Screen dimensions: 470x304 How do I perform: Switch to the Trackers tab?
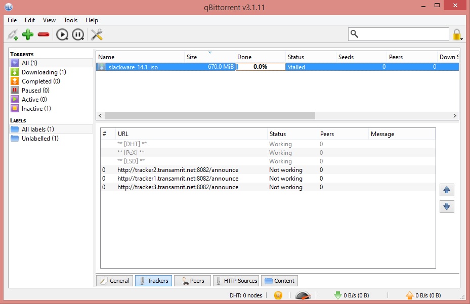click(153, 281)
